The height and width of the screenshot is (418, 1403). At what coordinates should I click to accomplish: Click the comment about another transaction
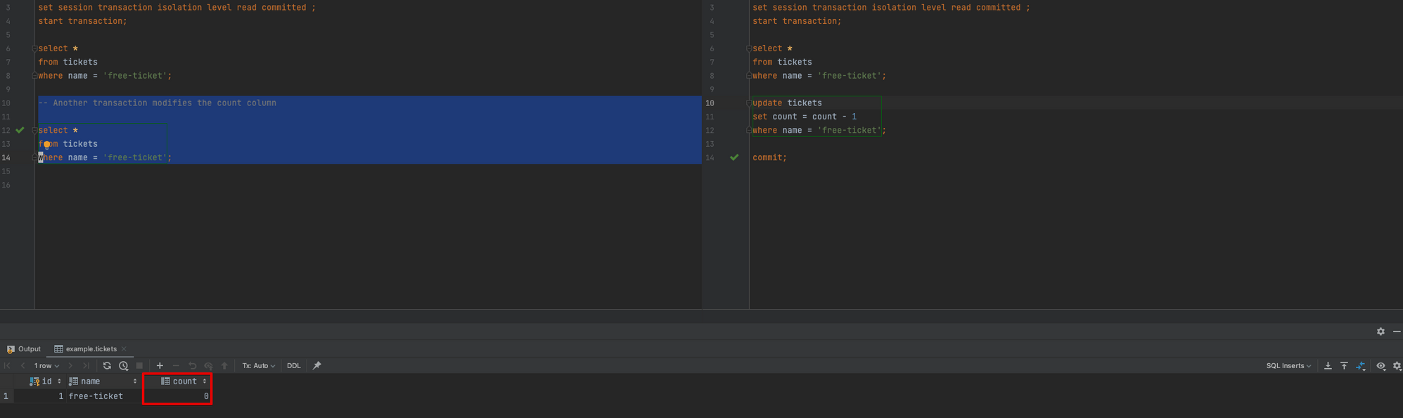click(157, 103)
